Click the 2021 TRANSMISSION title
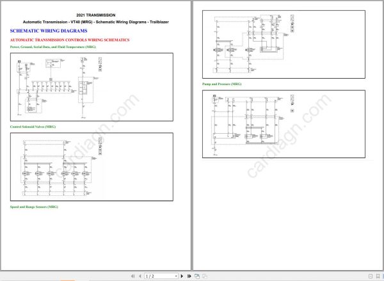Viewport: 384px width, 281px height. (96, 15)
